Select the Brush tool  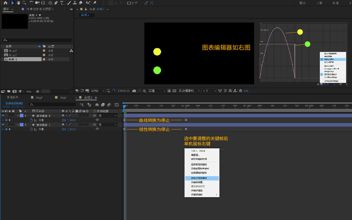point(69,3)
